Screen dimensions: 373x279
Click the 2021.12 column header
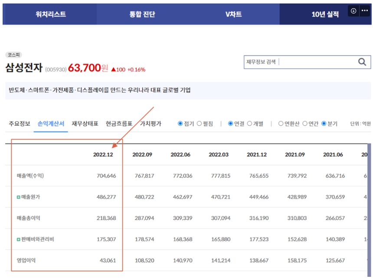[x=257, y=155]
